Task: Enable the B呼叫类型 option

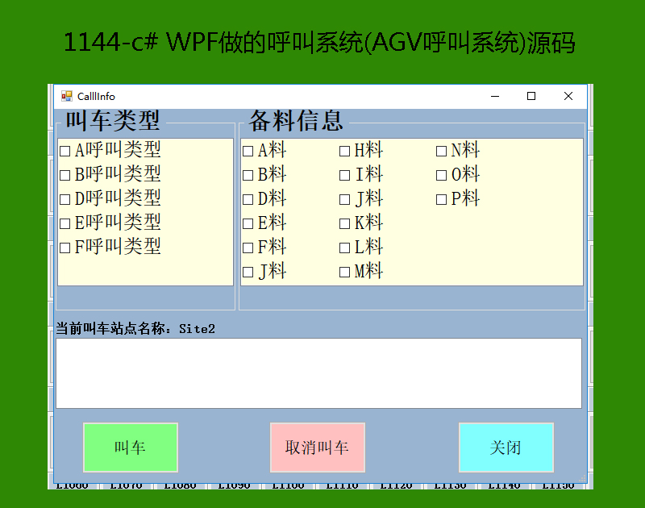Action: [x=65, y=175]
